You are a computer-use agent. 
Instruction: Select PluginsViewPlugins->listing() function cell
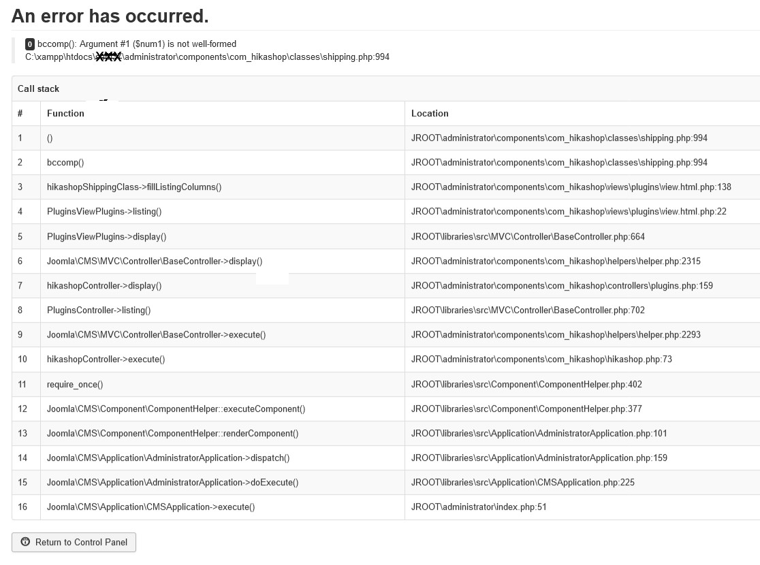coord(223,211)
